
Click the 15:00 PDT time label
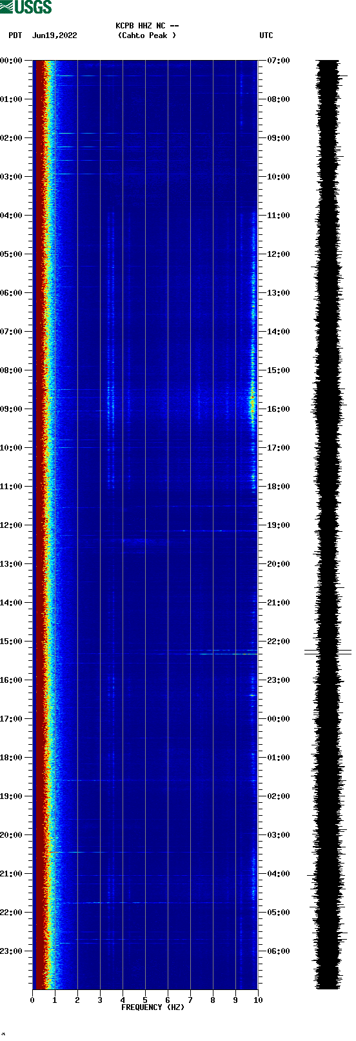(12, 642)
